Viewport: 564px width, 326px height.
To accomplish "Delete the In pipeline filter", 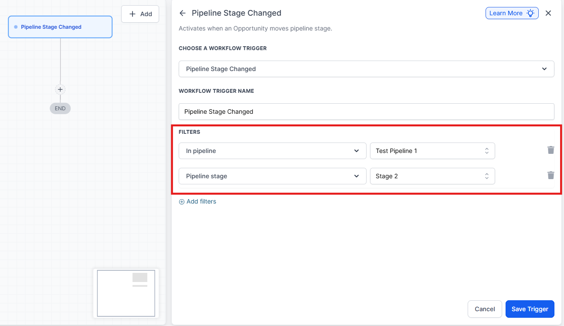I will [x=551, y=150].
